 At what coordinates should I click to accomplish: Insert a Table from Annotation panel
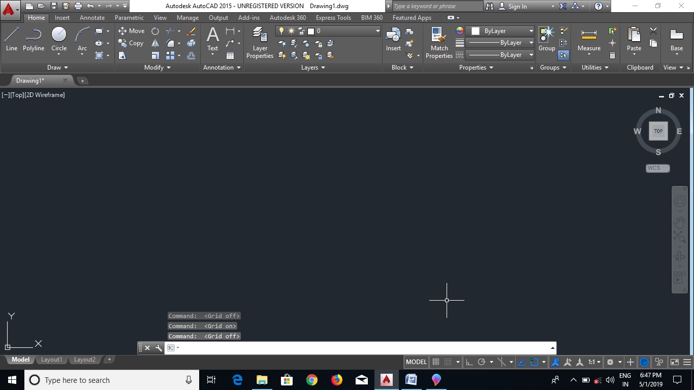(x=230, y=55)
